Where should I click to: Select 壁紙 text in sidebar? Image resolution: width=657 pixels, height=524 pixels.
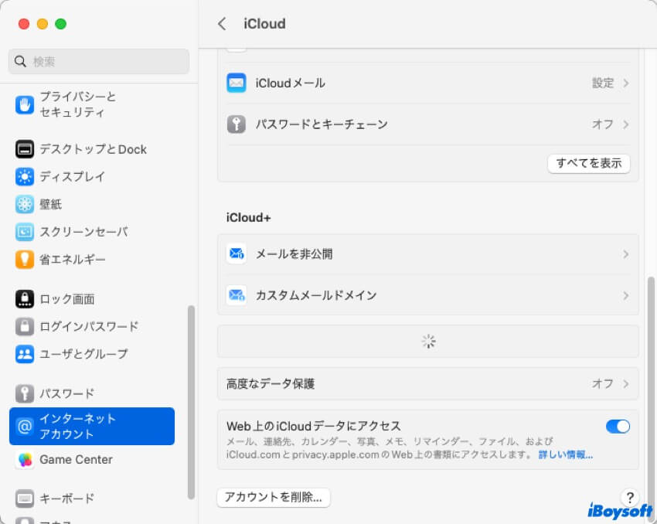(51, 204)
